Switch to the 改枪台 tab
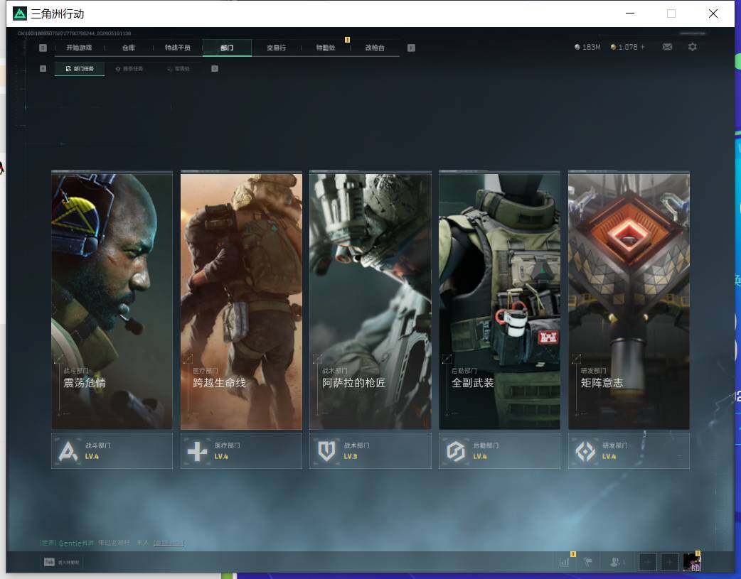Viewport: 741px width, 579px height. point(375,48)
